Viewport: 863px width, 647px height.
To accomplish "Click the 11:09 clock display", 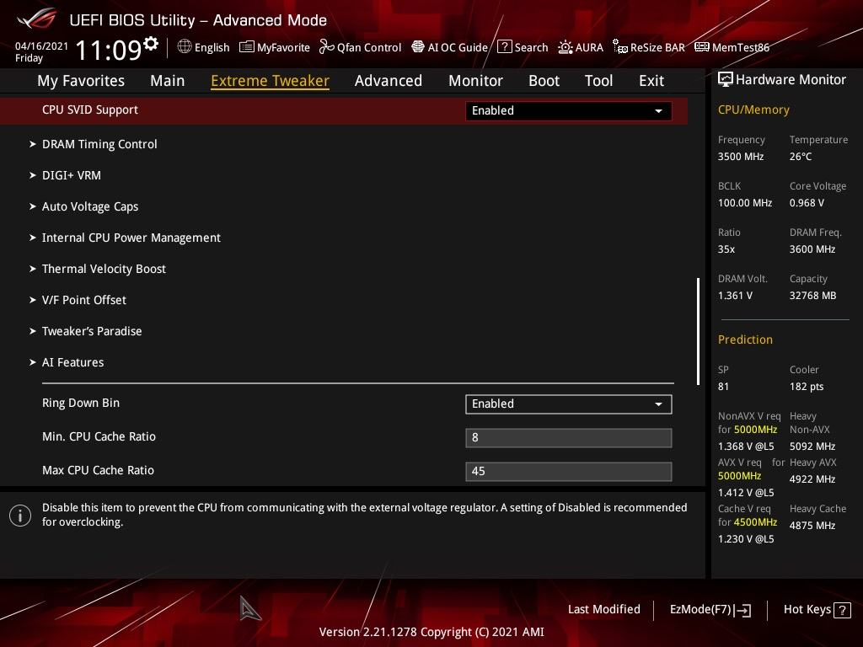I will tap(109, 50).
